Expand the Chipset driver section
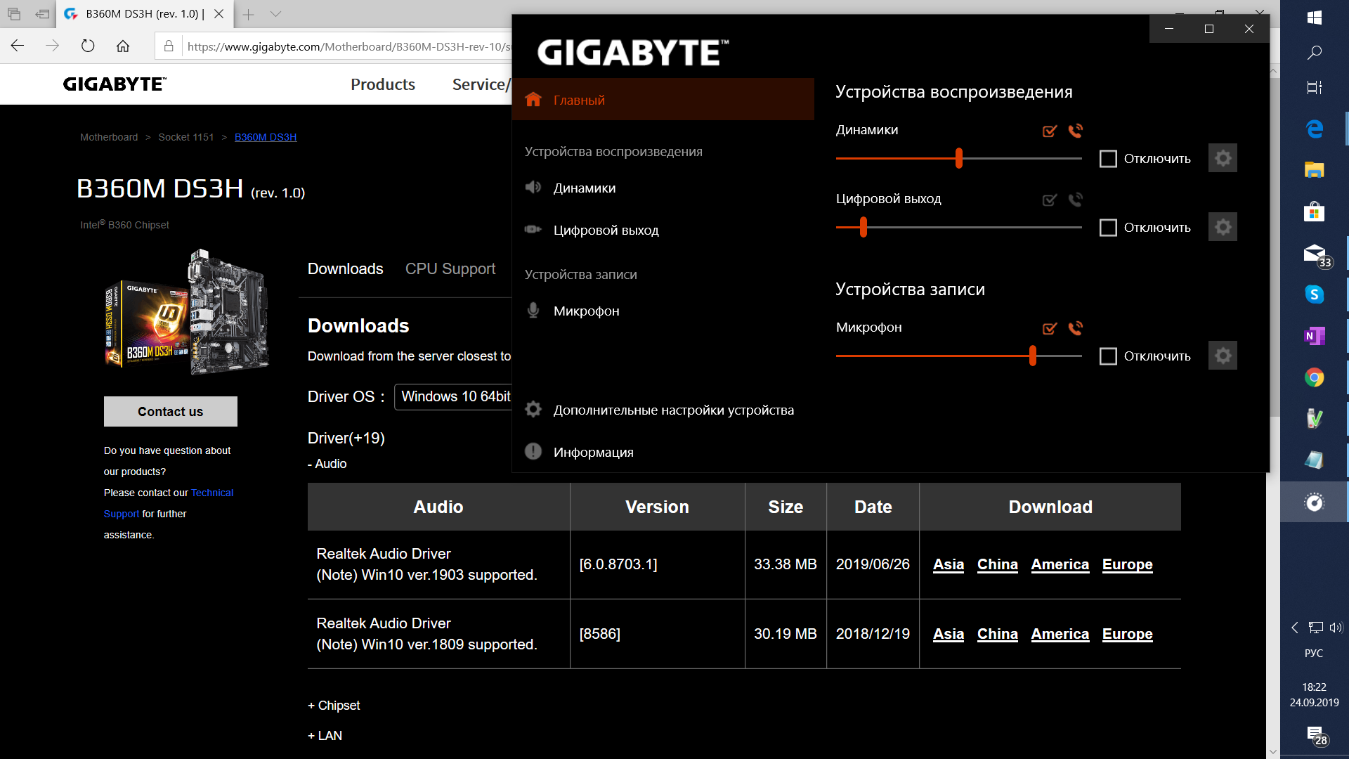The image size is (1349, 759). [334, 706]
